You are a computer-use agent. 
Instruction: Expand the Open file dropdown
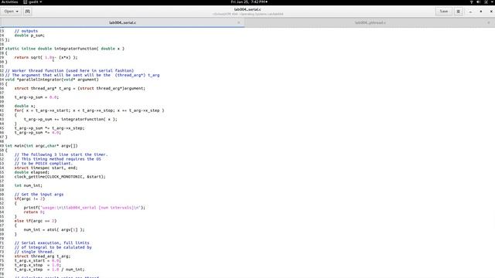tap(11, 12)
